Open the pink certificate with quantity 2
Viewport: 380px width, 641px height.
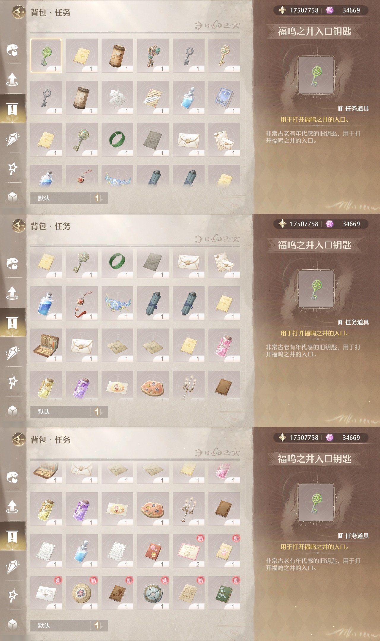click(x=189, y=551)
